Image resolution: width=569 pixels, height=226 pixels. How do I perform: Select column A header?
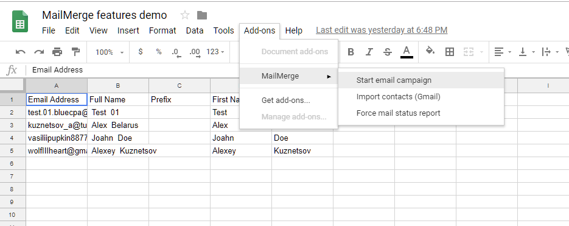pyautogui.click(x=57, y=86)
